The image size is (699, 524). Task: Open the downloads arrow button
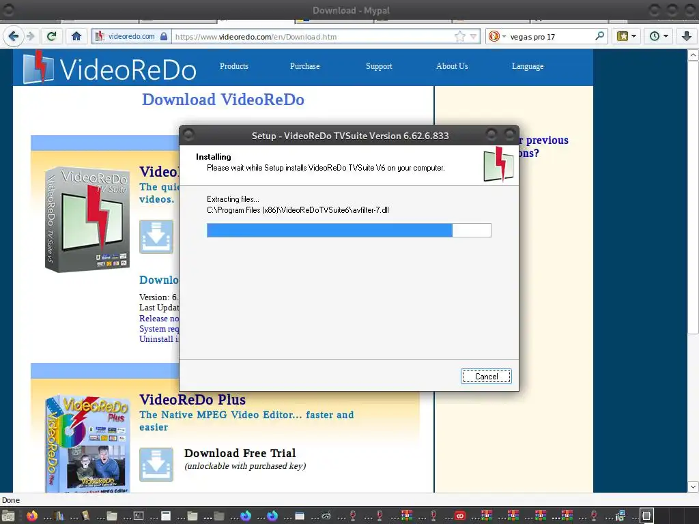tap(687, 36)
